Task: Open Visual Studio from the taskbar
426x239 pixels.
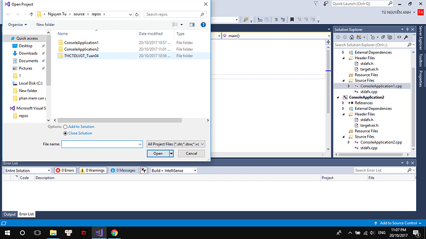Action: click(99, 233)
